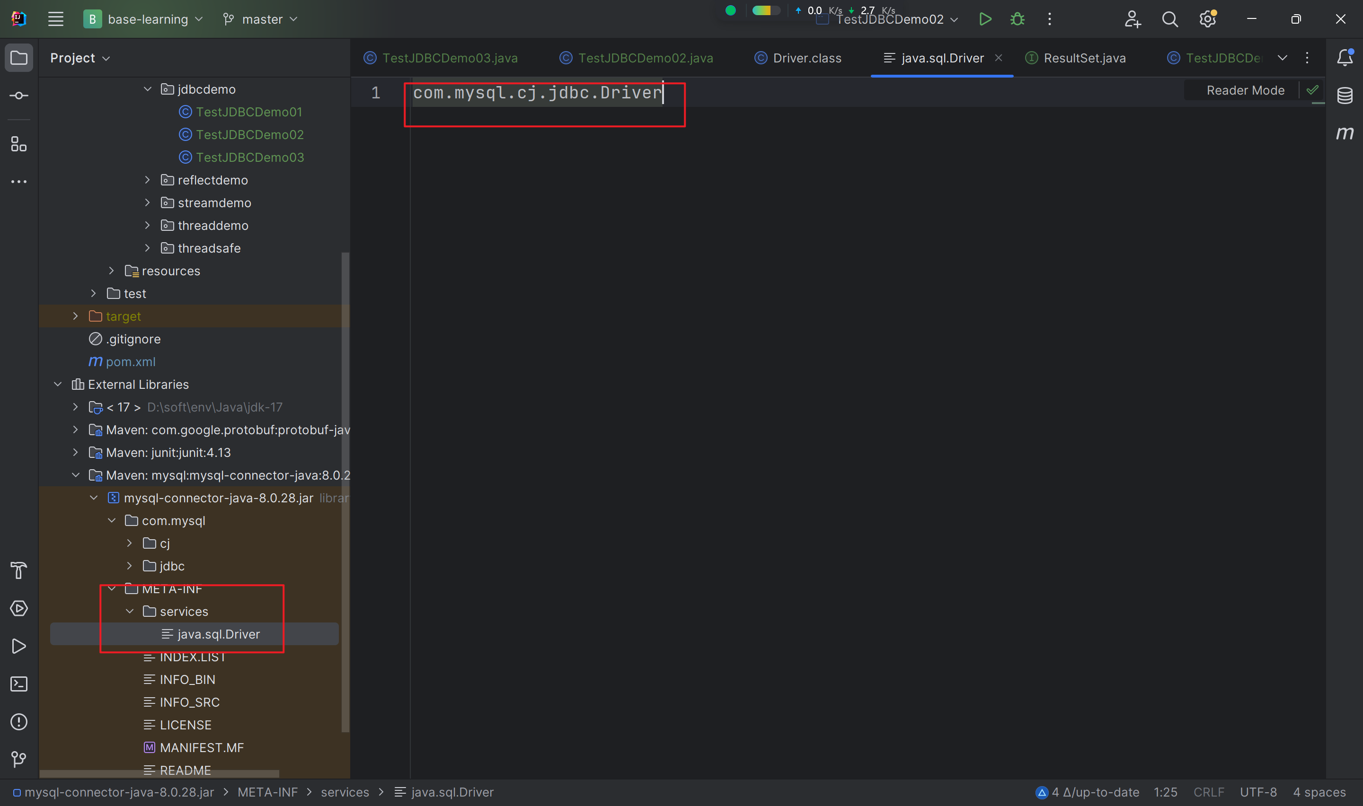The height and width of the screenshot is (806, 1363).
Task: Click the CRLF line separator indicator
Action: pos(1208,792)
